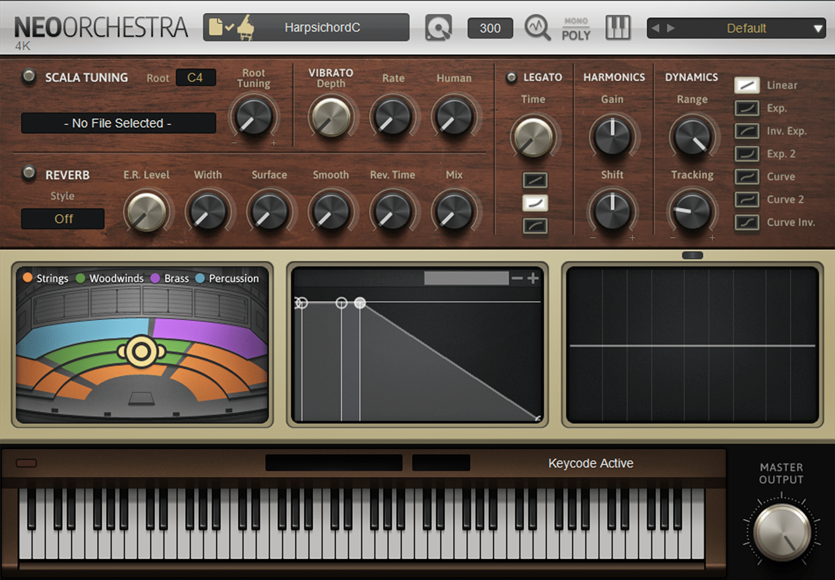Image resolution: width=835 pixels, height=580 pixels.
Task: Open the waveform analyzer magnifier icon
Action: 537,28
